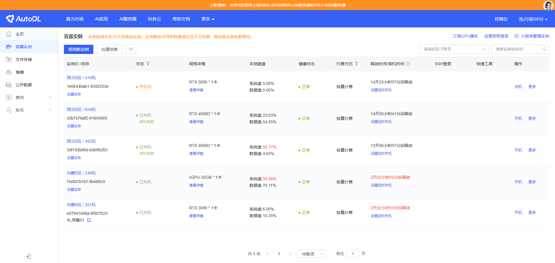555x263 pixels.
Task: Click the user avatar in top-right corner
Action: pyautogui.click(x=548, y=5)
